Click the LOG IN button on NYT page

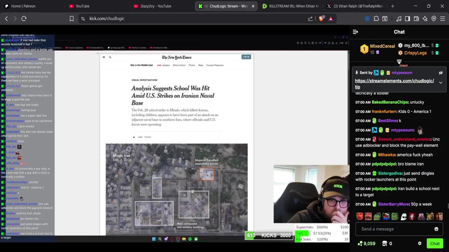[x=246, y=57]
